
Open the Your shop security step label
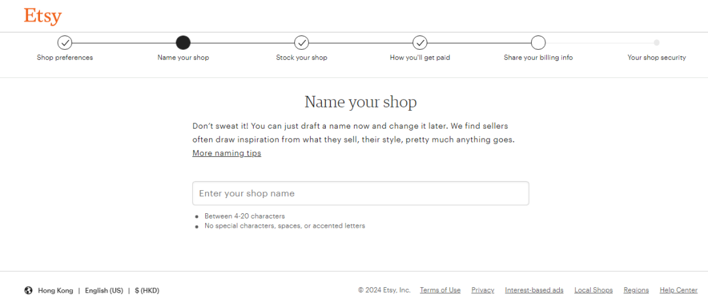[656, 58]
